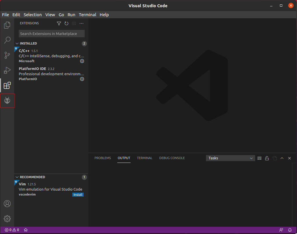297x234 pixels.
Task: Select the Vim recommended extension entry
Action: (51, 189)
